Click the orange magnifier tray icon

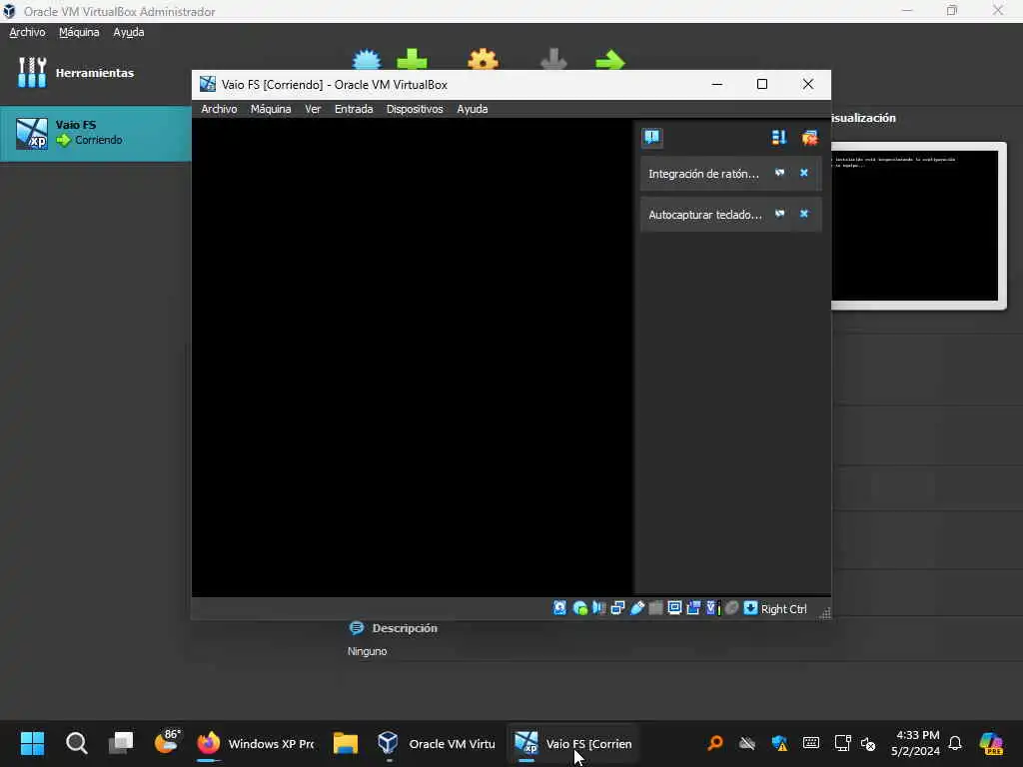coord(715,743)
